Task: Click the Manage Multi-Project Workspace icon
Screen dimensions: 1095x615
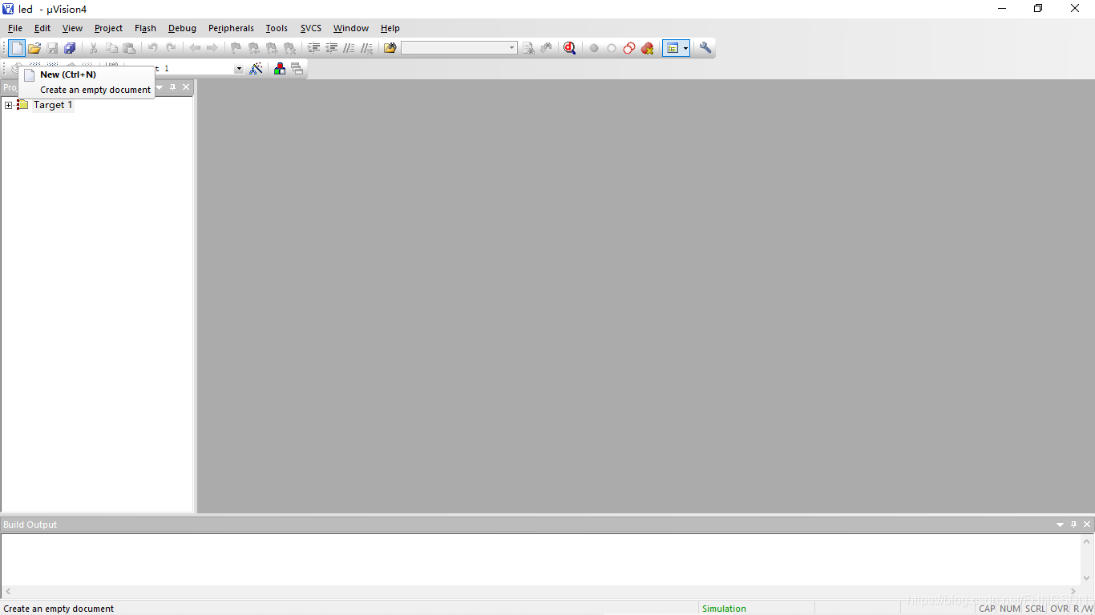Action: click(297, 69)
